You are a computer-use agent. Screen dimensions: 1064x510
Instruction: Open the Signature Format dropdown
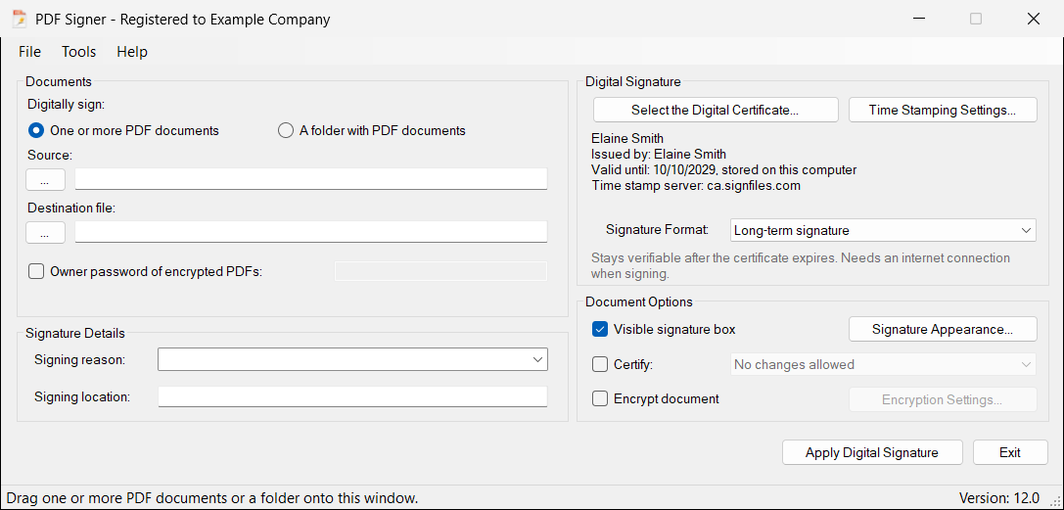tap(883, 230)
